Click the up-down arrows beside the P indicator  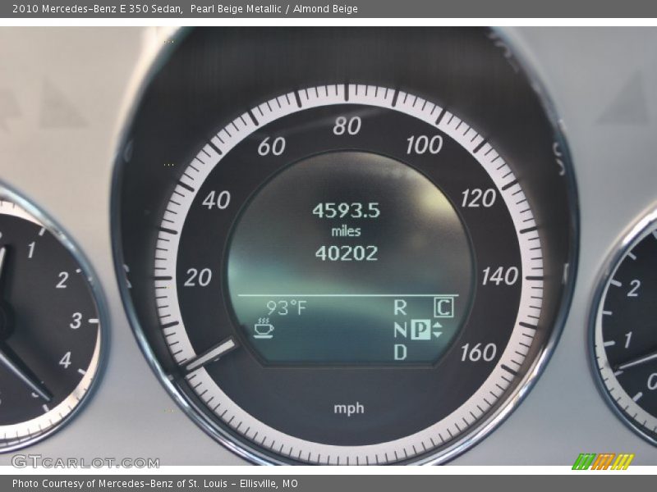[x=437, y=330]
